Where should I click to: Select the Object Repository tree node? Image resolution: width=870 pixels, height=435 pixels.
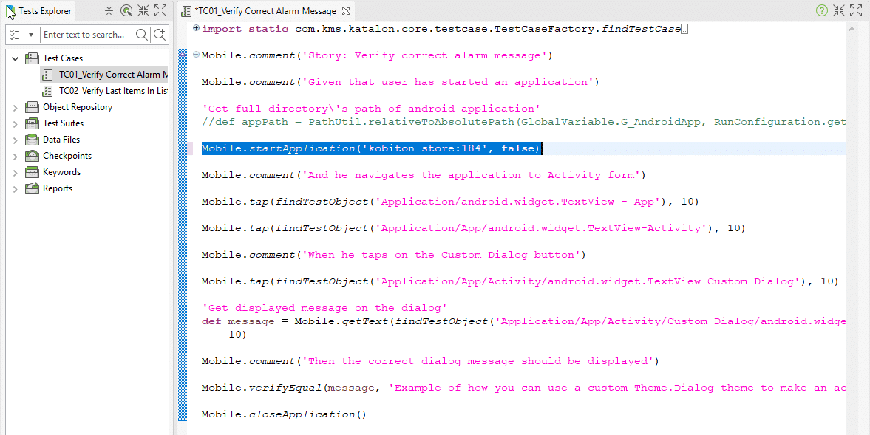click(78, 108)
